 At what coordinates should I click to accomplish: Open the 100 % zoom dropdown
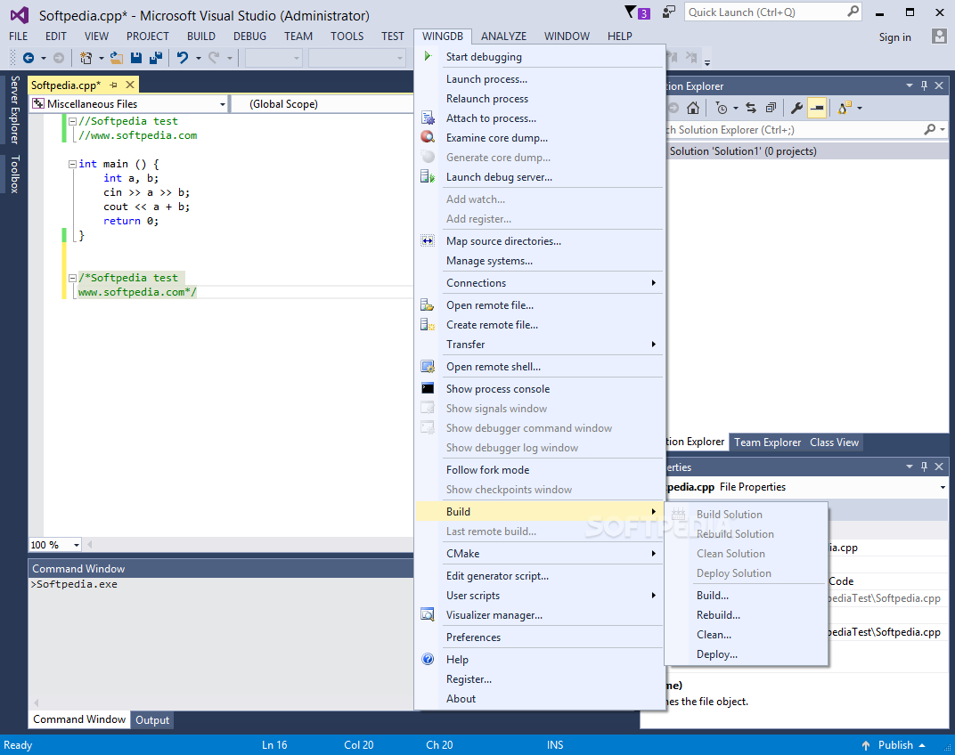coord(76,545)
